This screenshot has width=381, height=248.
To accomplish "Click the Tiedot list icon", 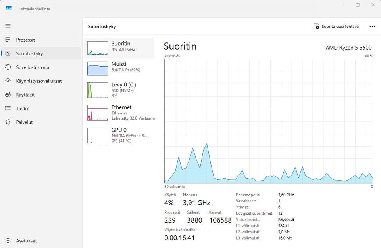I will tap(8, 108).
